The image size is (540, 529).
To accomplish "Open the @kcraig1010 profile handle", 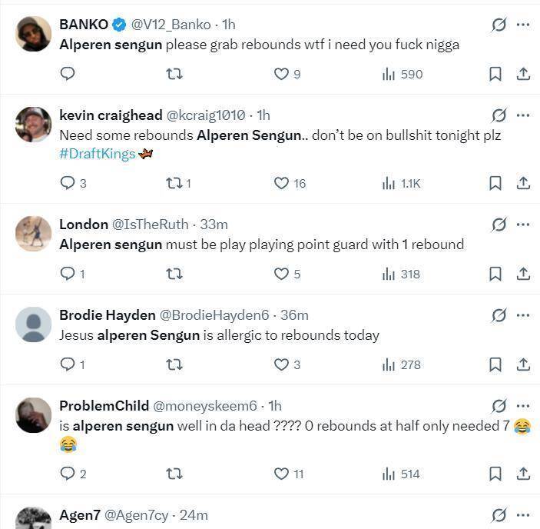I will [x=206, y=115].
